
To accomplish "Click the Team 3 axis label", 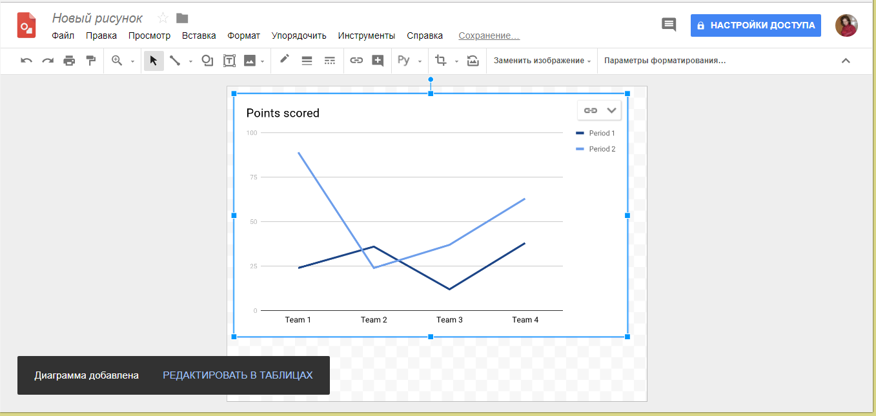I will coord(449,320).
